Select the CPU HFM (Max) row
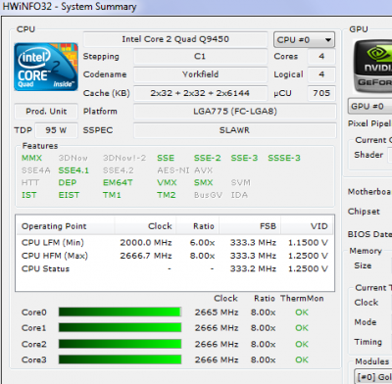The image size is (392, 384). [x=174, y=256]
